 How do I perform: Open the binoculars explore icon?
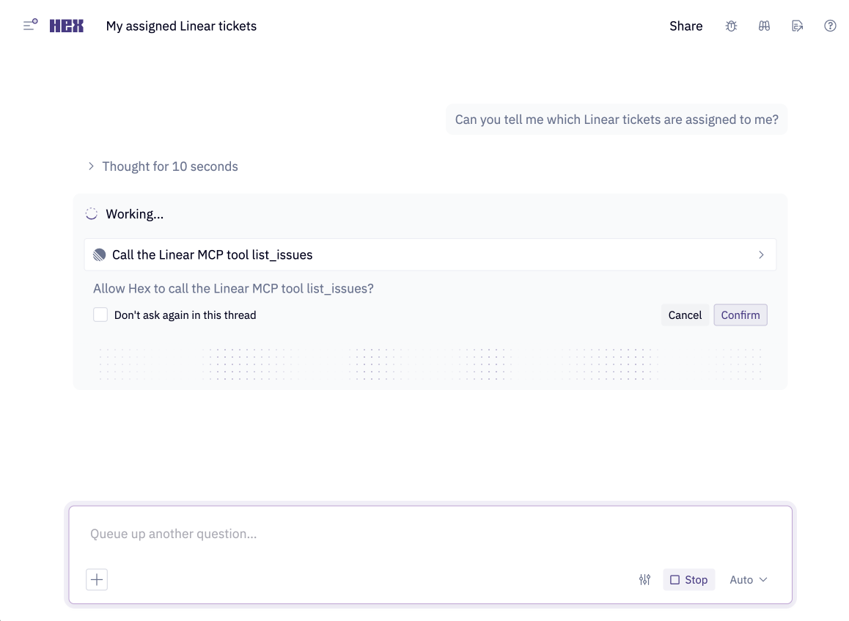[764, 26]
